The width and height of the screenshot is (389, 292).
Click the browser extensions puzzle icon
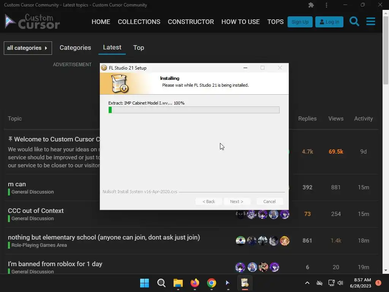pos(311,5)
